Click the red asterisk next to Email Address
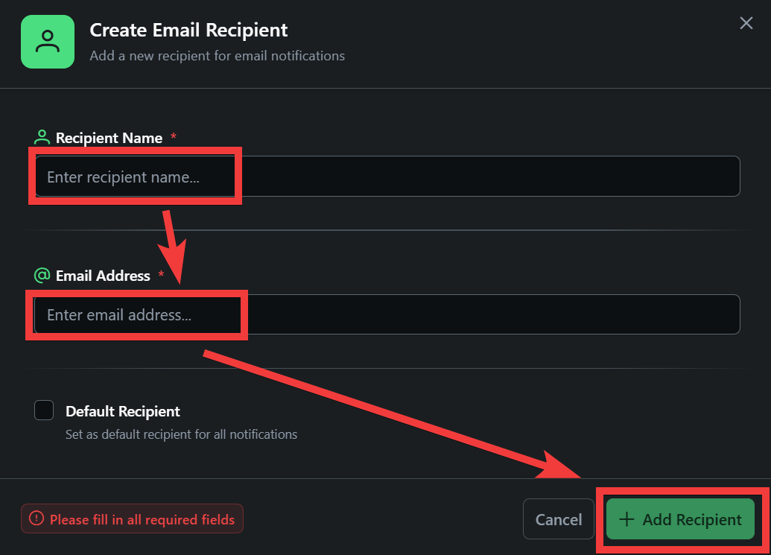This screenshot has width=771, height=555. coord(160,275)
